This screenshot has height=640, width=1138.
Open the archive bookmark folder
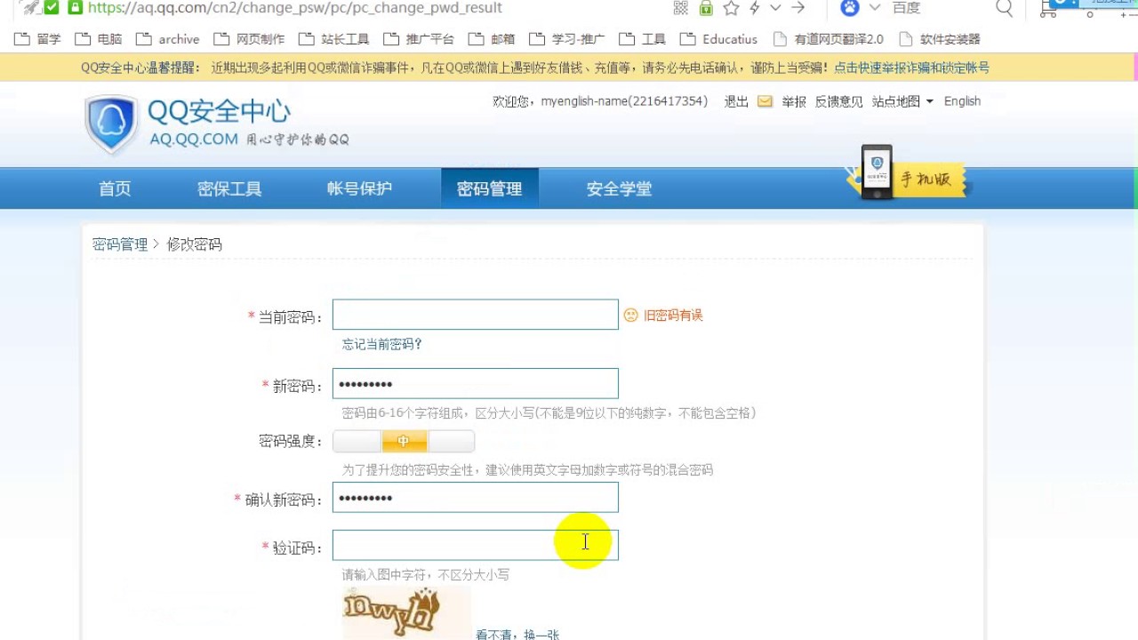167,39
